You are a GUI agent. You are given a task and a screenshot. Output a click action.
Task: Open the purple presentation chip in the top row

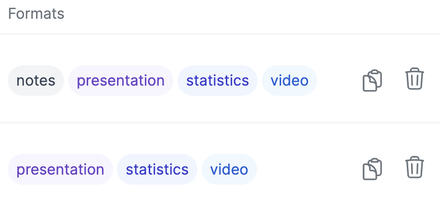(x=120, y=80)
